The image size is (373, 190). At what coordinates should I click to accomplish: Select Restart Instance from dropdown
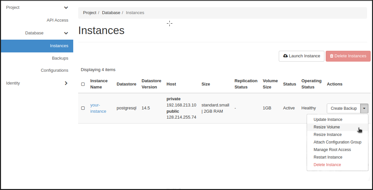pos(328,157)
